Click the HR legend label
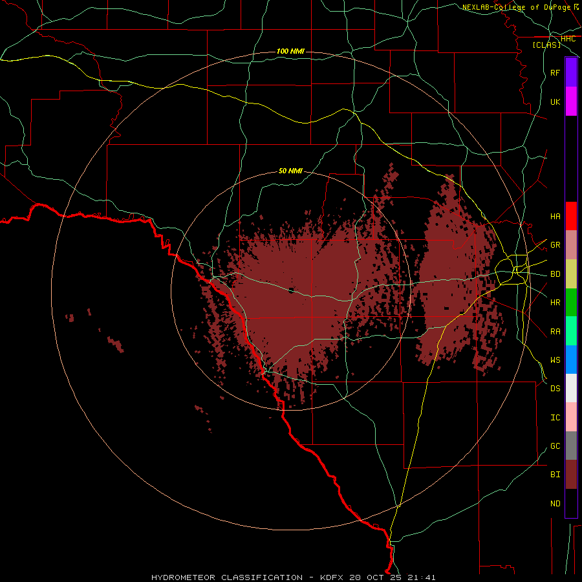 [x=555, y=303]
